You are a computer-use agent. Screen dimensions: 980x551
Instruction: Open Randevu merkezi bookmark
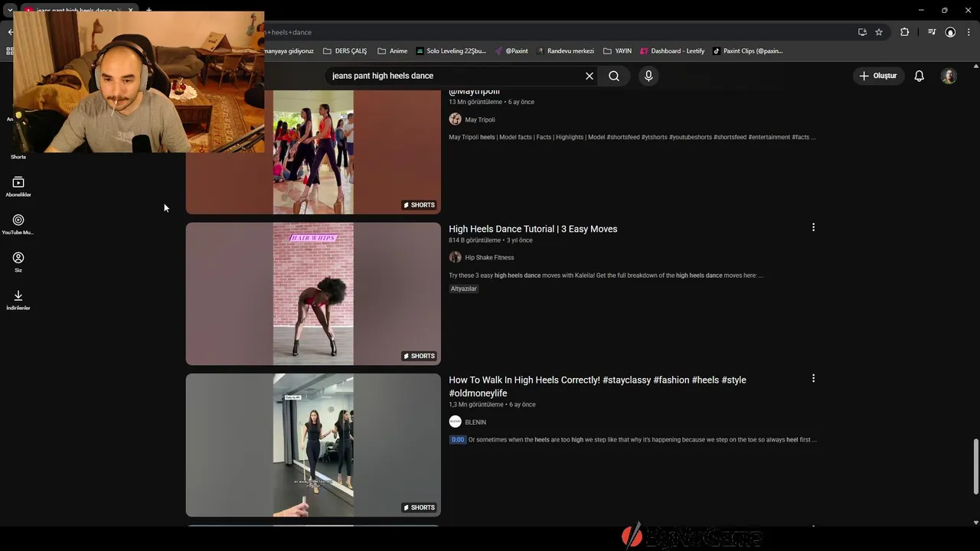click(565, 51)
